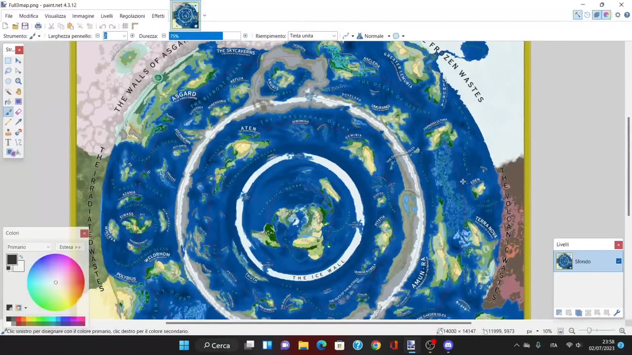Image resolution: width=632 pixels, height=355 pixels.
Task: Open brush width dropdown list
Action: coord(124,36)
